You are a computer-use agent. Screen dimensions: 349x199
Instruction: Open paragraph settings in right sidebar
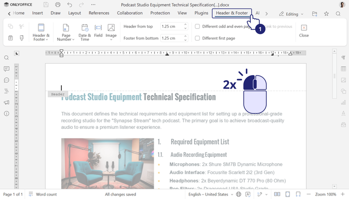point(343,58)
